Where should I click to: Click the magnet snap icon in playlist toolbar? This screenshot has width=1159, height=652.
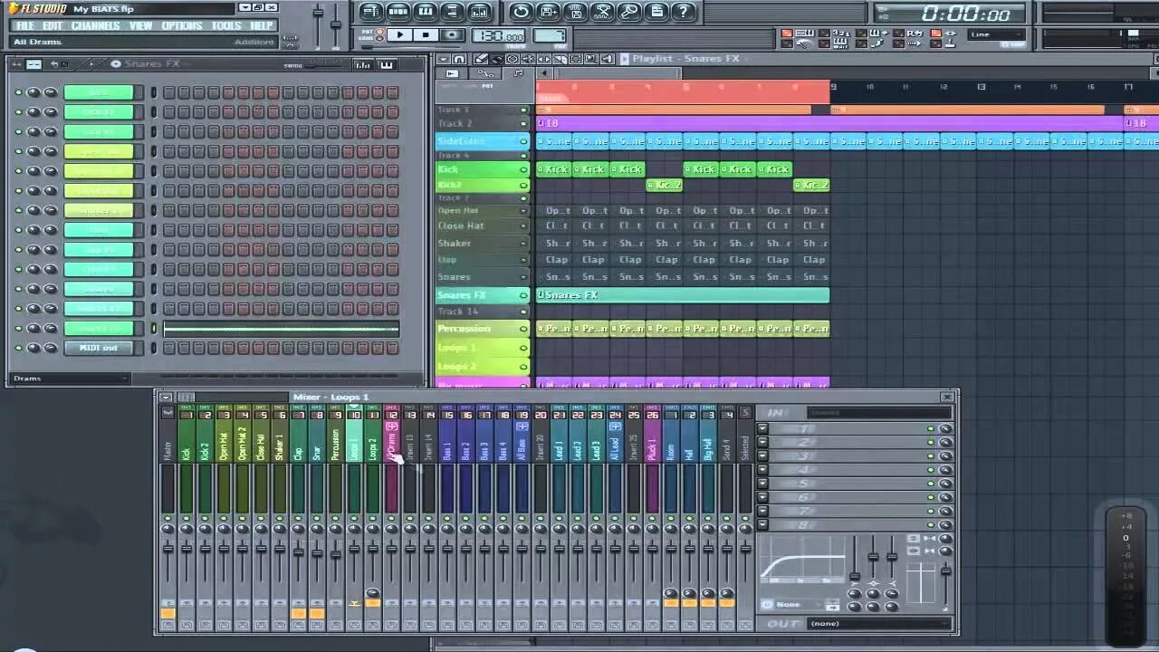click(x=459, y=59)
